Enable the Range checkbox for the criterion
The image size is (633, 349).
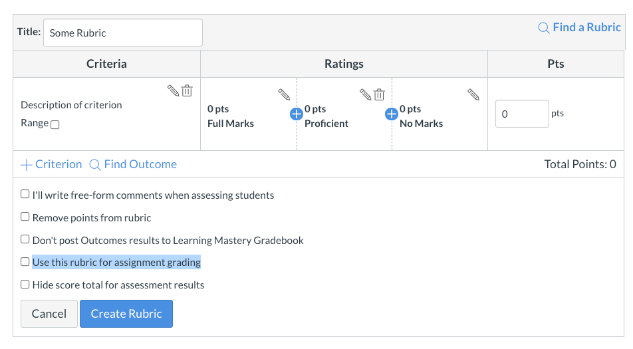click(55, 124)
